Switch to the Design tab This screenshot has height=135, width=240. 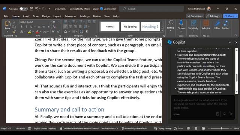tap(46, 16)
